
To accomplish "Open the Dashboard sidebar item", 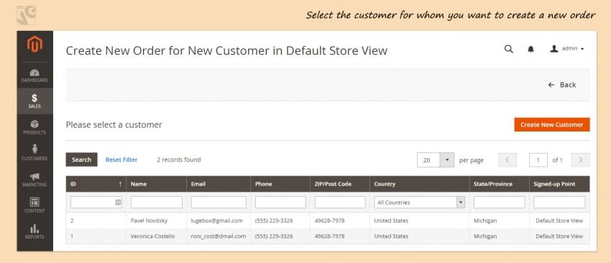I will click(x=35, y=75).
